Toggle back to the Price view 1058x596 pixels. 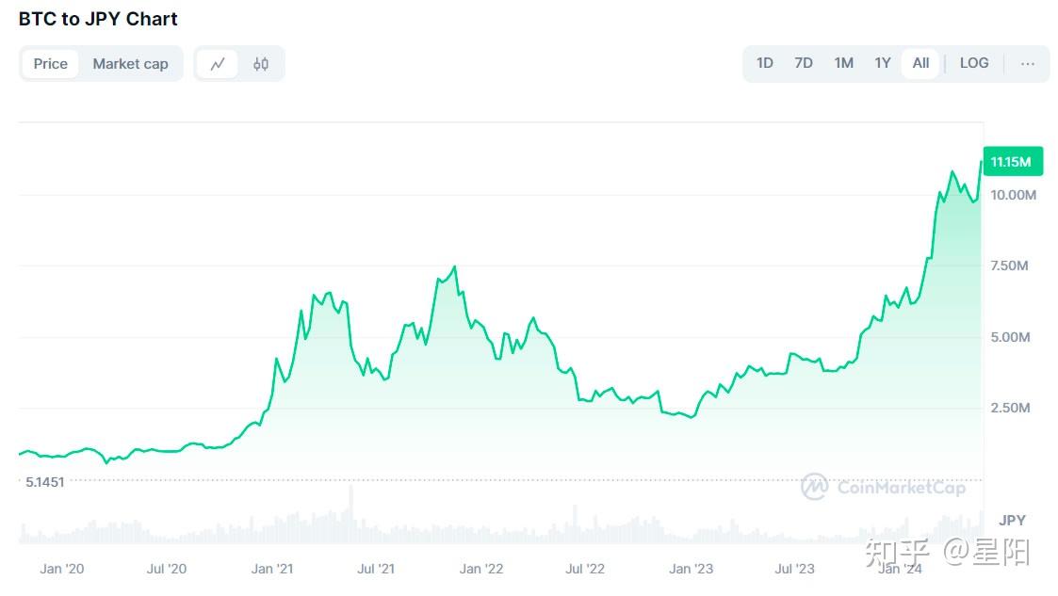(x=50, y=63)
